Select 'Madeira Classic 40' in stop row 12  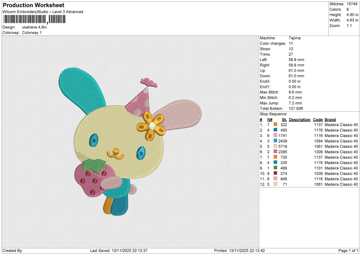(x=341, y=184)
